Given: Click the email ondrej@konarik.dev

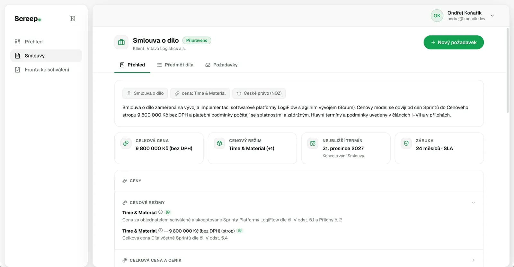Looking at the screenshot, I should coord(466,19).
